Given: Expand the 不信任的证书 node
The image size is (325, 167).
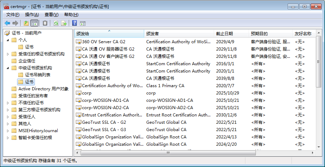Looking at the screenshot, I should pyautogui.click(x=8, y=103).
